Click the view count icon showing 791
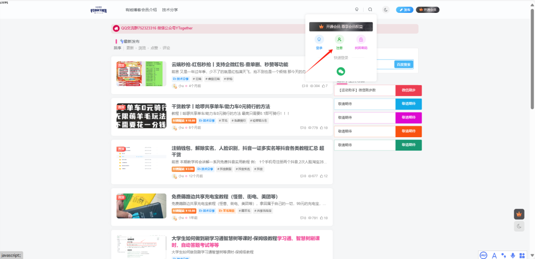This screenshot has width=535, height=259. pyautogui.click(x=310, y=218)
